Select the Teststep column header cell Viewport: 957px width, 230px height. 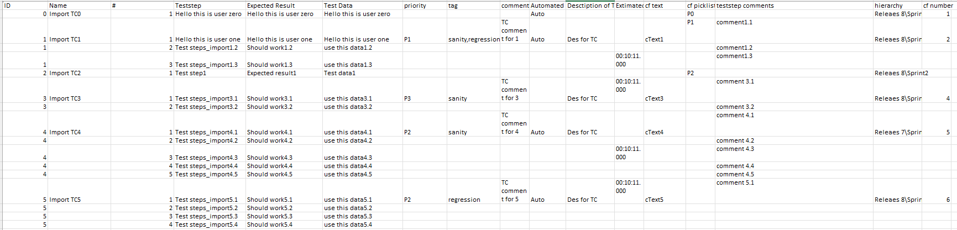188,6
